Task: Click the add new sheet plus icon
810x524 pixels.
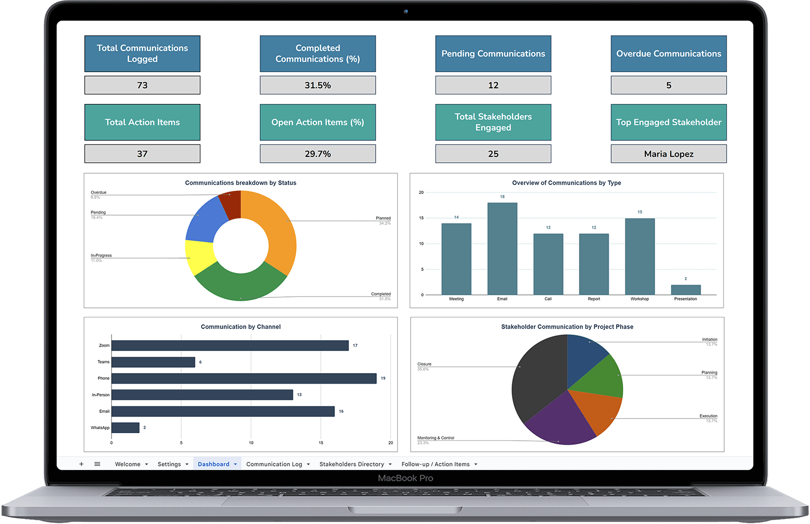Action: [81, 464]
